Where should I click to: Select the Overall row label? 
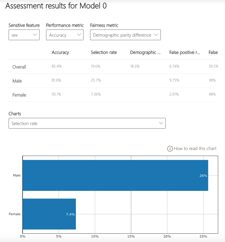[x=19, y=67]
